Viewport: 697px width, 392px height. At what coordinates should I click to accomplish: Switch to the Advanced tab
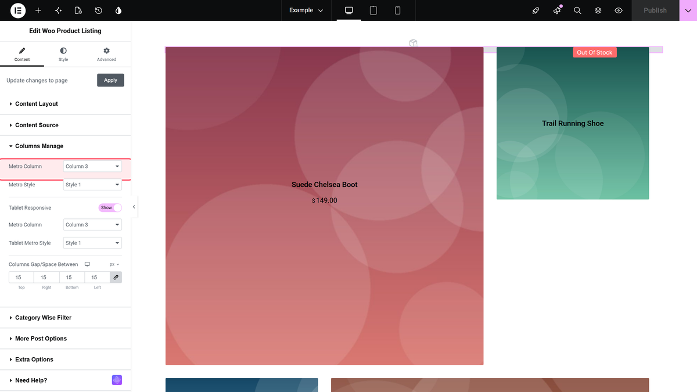pyautogui.click(x=106, y=55)
